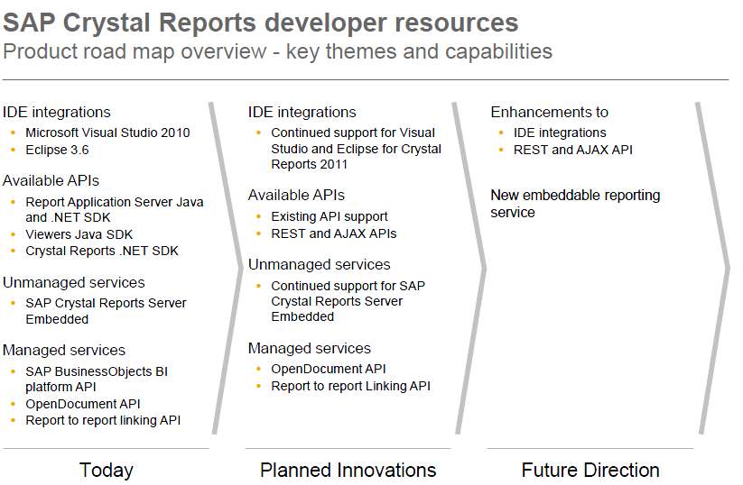
Task: Click the Microsoft Visual Studio 2010 bullet
Action: pos(107,133)
